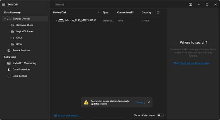The height and width of the screenshot is (120, 220).
Task: Click the sort arrow in Device/Disk header
Action: [x=99, y=13]
